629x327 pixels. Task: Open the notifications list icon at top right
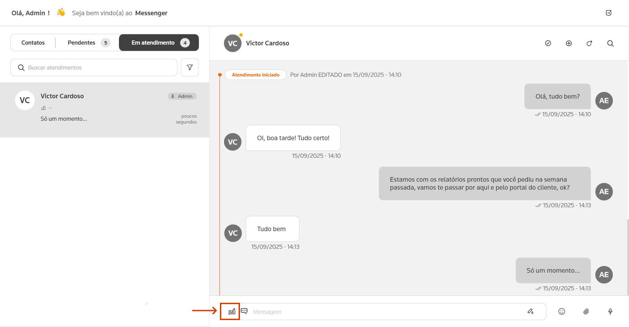pos(609,13)
